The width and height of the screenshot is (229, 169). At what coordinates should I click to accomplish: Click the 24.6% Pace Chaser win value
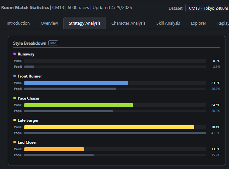coord(216,105)
